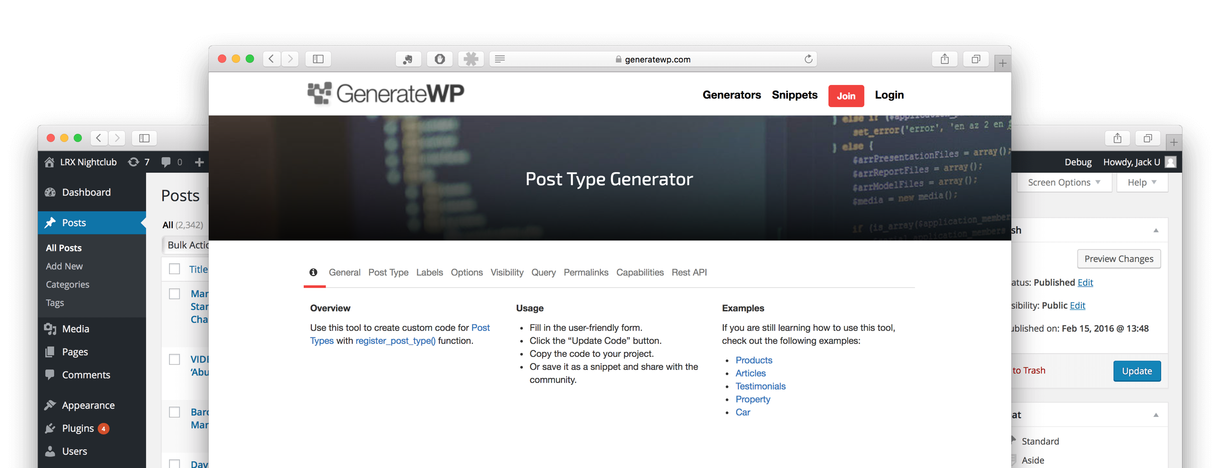Switch to the Labels tab
The width and height of the screenshot is (1220, 468).
pyautogui.click(x=430, y=272)
